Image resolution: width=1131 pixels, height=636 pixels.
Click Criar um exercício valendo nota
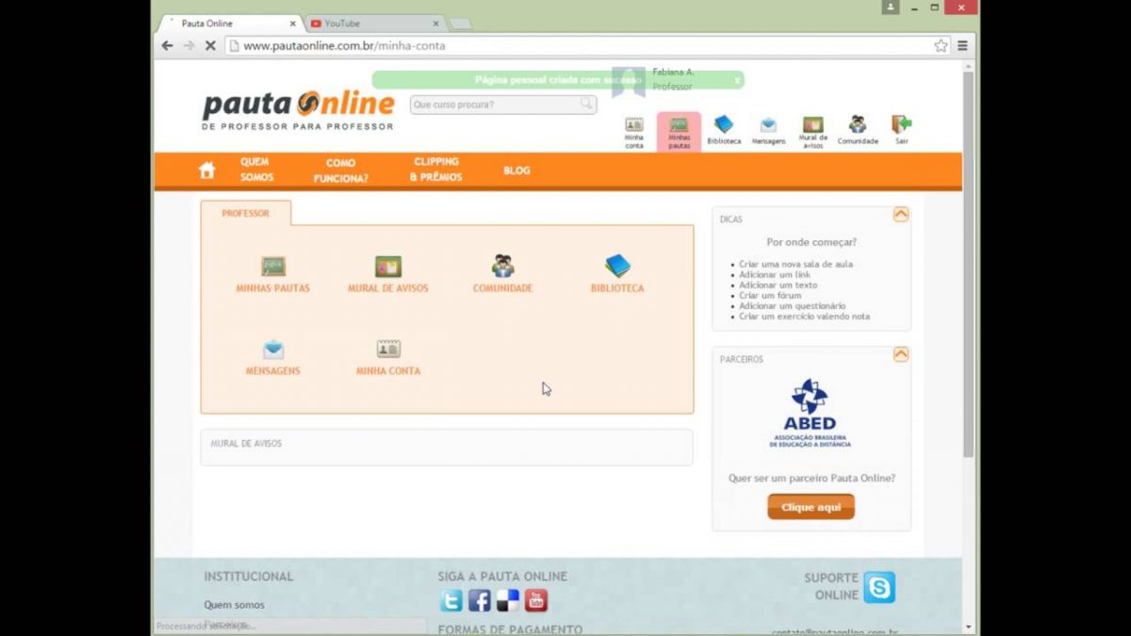(x=804, y=317)
